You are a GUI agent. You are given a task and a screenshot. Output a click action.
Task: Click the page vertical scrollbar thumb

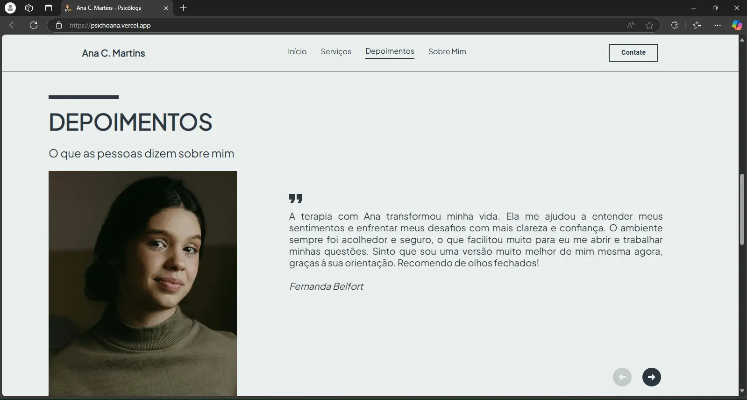point(742,209)
